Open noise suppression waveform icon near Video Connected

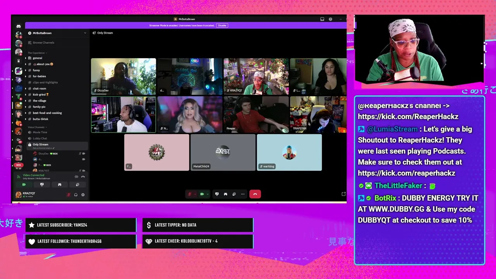[x=76, y=177]
